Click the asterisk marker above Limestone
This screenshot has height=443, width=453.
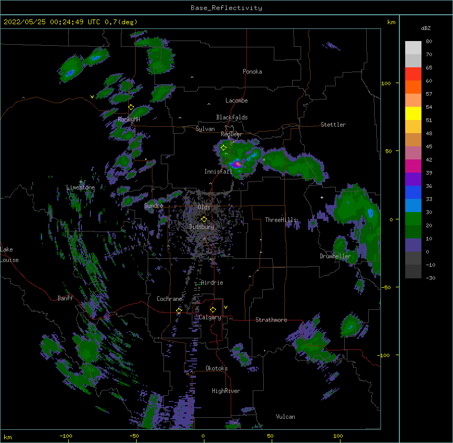coord(80,182)
